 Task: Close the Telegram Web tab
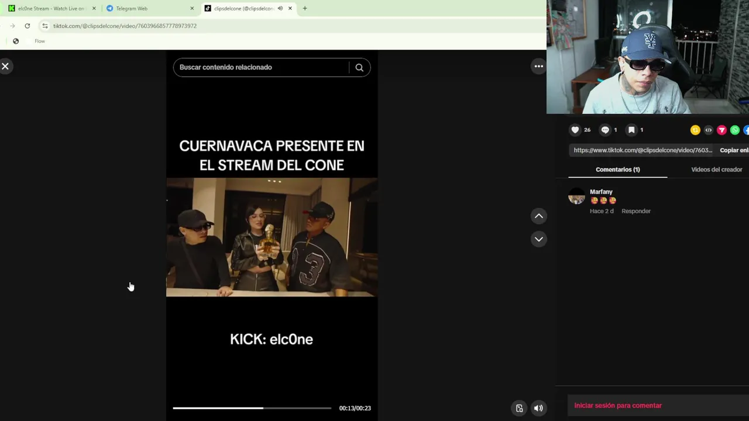(192, 9)
